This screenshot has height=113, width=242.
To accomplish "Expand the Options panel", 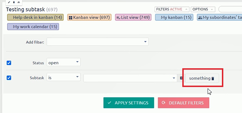I will click(203, 9).
